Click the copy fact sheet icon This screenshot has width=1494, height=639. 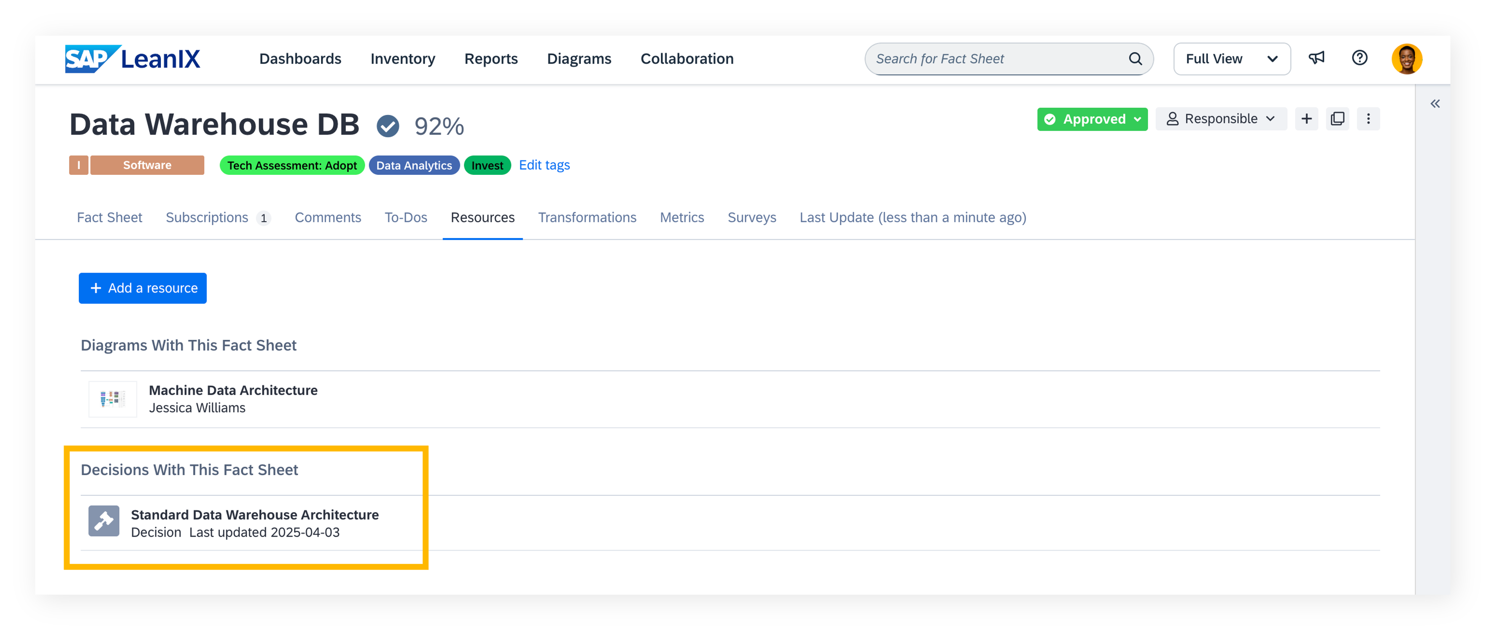[1337, 119]
